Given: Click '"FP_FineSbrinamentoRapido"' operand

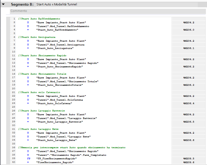Looking at the screenshot, I should [56, 159].
